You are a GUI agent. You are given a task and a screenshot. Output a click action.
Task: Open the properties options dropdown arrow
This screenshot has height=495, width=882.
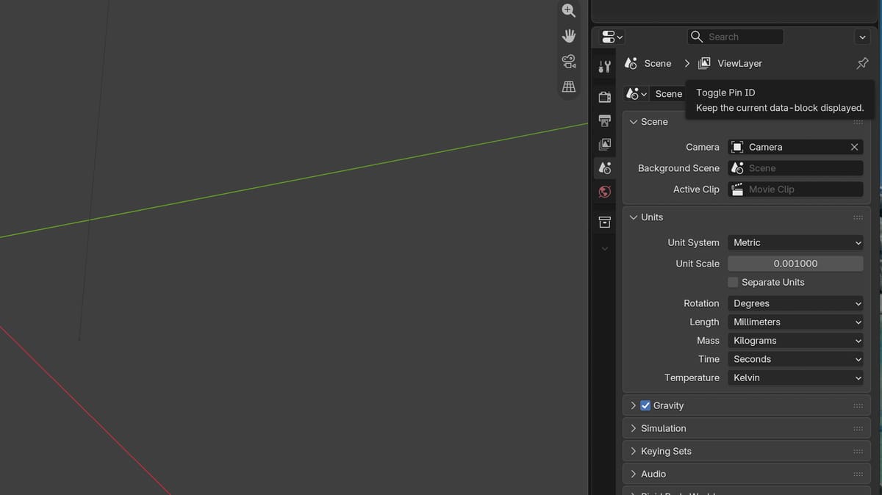pyautogui.click(x=862, y=37)
